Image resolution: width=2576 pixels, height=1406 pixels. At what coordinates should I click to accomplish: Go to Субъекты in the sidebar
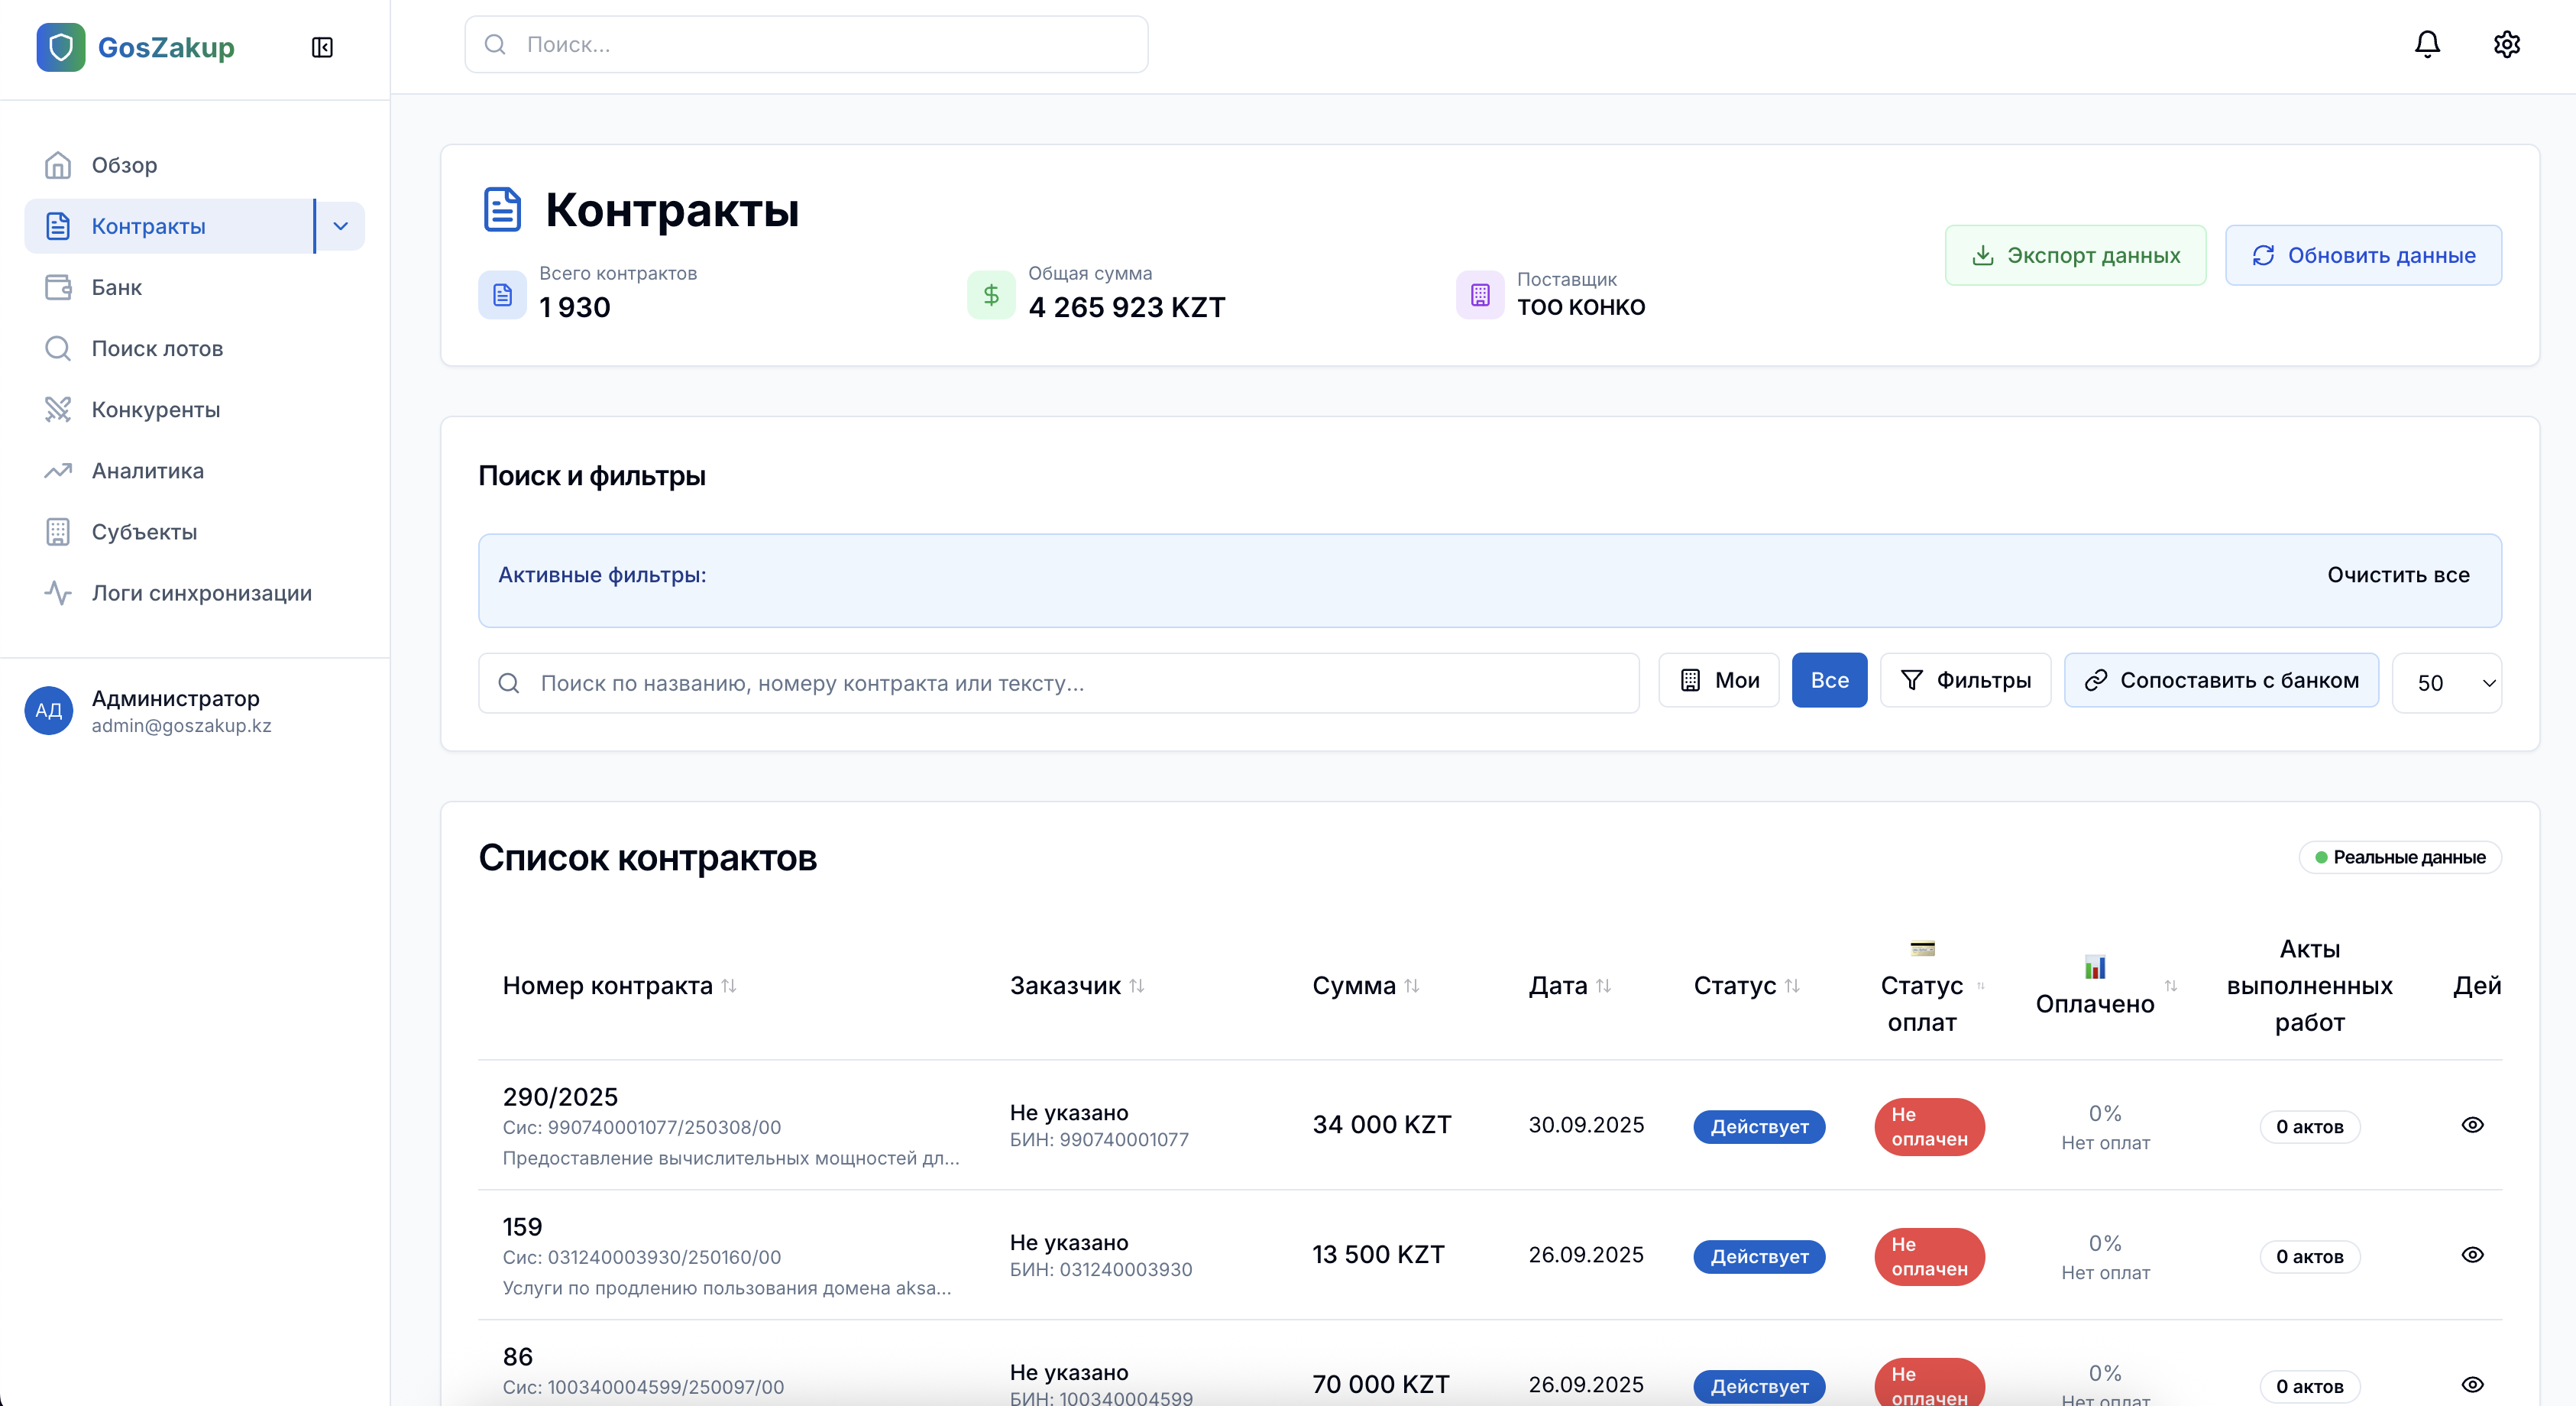coord(144,532)
